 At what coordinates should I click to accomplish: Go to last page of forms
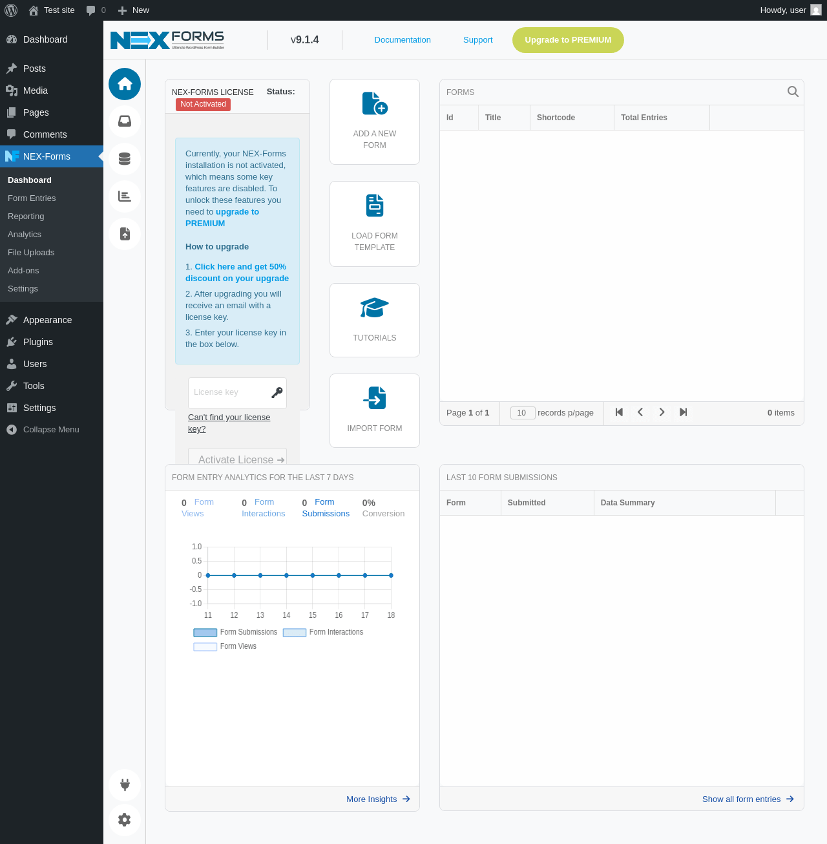tap(683, 412)
